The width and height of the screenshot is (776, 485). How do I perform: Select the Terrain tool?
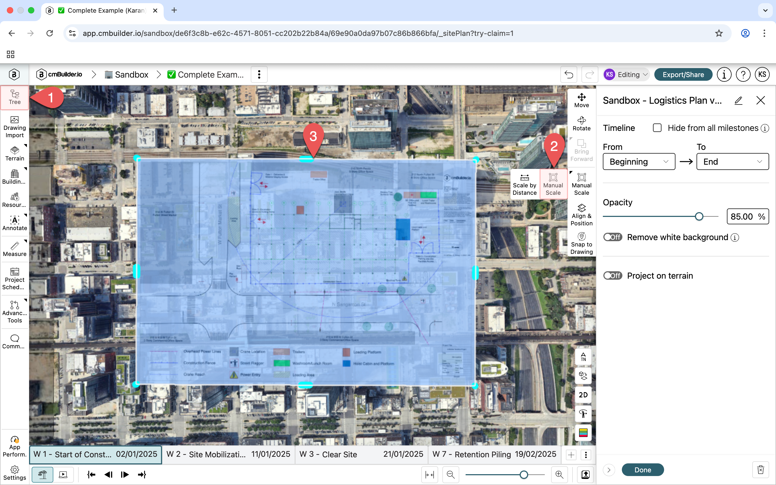tap(15, 154)
